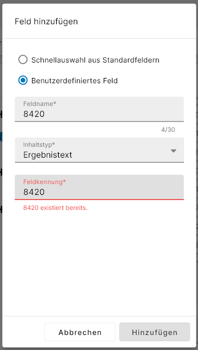Click the 'Schnellauswahl aus Standardfeldern' label text

coord(95,60)
